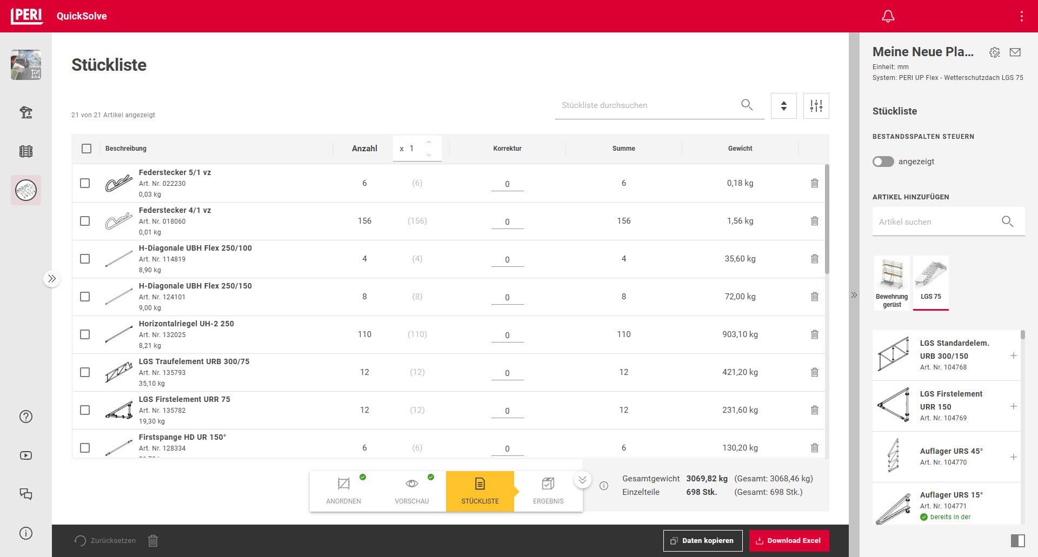Open the scaffold system icon in sidebar
The image size is (1038, 557).
click(x=26, y=151)
